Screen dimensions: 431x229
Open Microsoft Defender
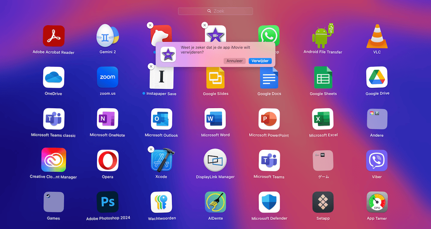[x=269, y=202]
